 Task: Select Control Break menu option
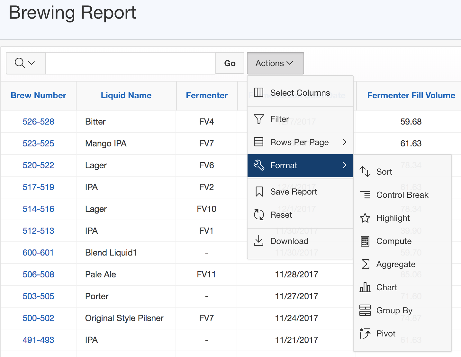[x=402, y=195]
